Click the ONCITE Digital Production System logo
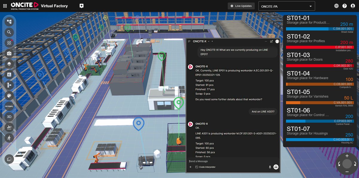 tap(25, 6)
